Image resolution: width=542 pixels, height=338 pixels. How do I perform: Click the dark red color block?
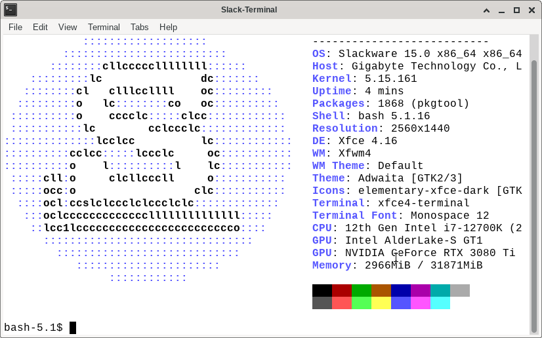342,290
